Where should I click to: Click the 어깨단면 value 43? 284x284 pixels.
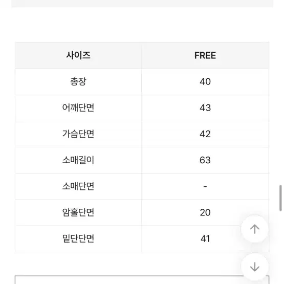coord(205,108)
